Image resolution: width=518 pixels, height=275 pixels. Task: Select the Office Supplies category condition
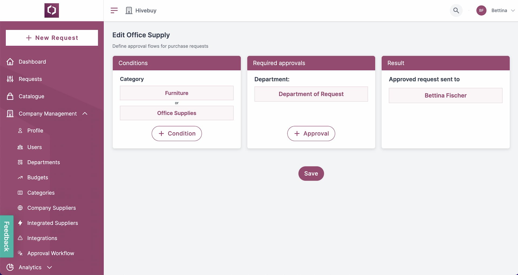click(x=177, y=113)
